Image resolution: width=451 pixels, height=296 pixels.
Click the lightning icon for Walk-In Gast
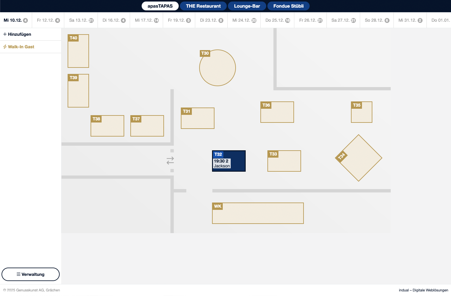click(5, 47)
